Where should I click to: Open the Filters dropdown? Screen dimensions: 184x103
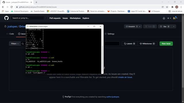[15, 44]
